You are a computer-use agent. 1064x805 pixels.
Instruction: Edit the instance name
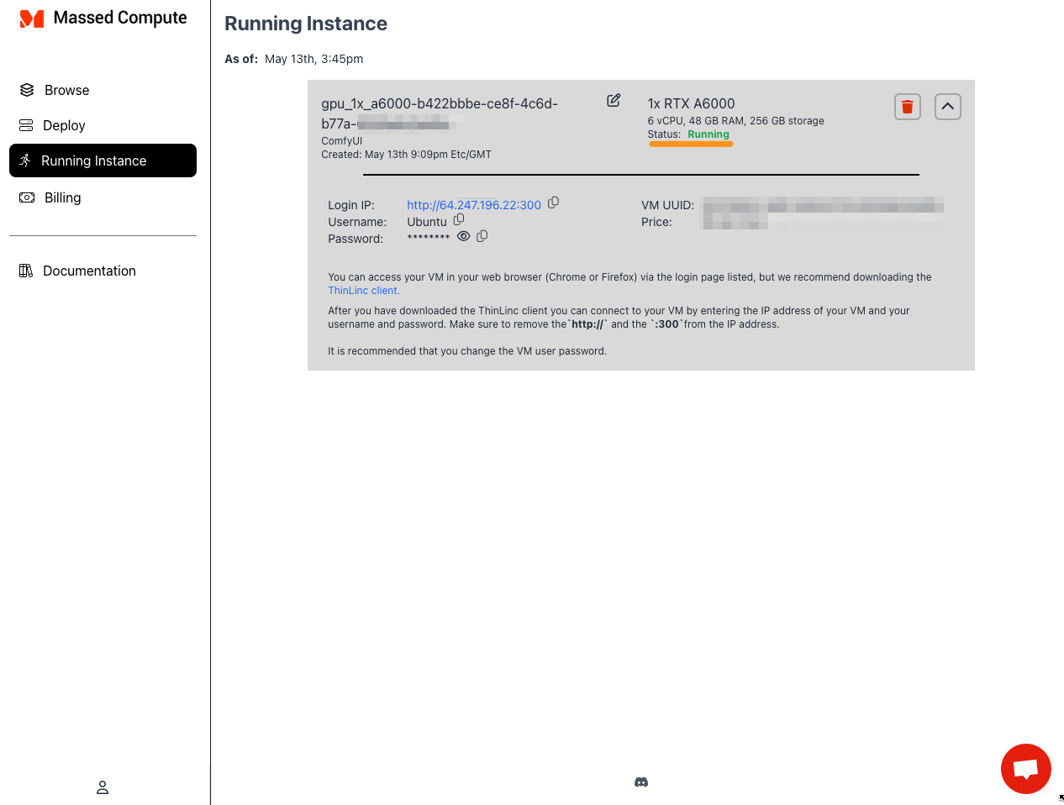click(614, 101)
